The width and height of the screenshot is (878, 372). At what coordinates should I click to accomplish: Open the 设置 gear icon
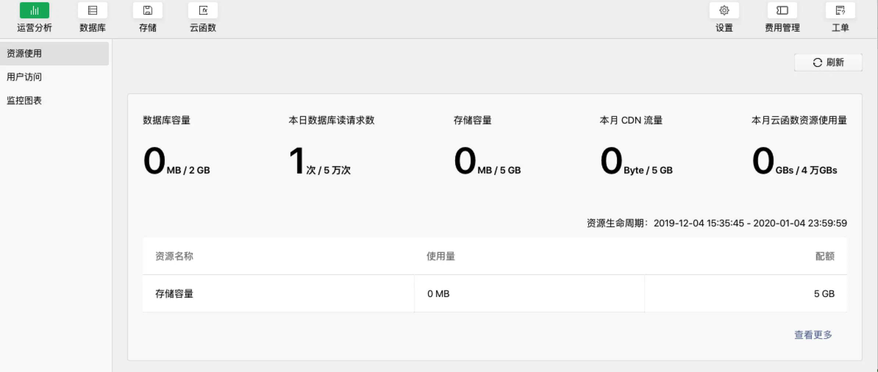tap(724, 10)
